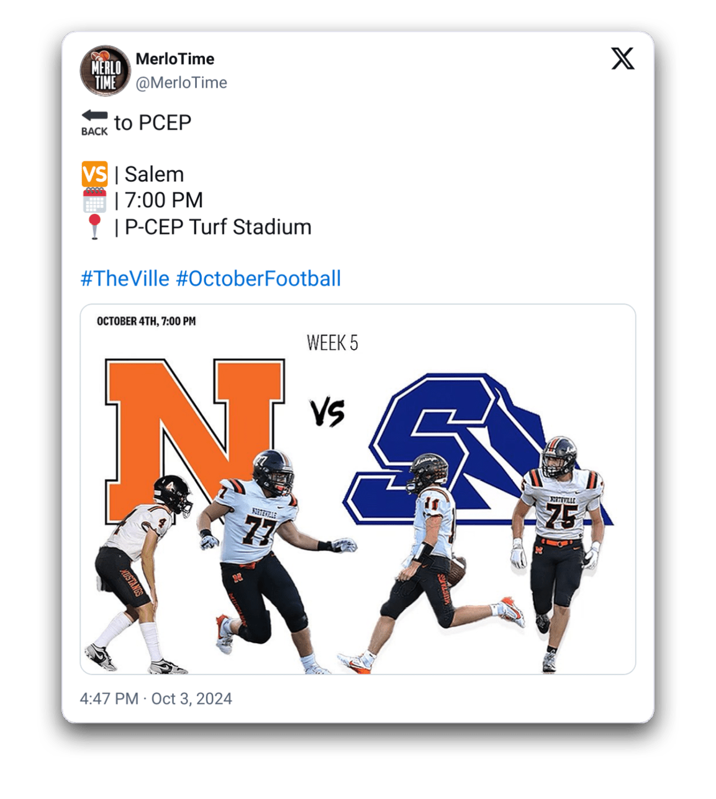This screenshot has width=716, height=799.
Task: Click the @MerloTime handle
Action: coord(181,83)
